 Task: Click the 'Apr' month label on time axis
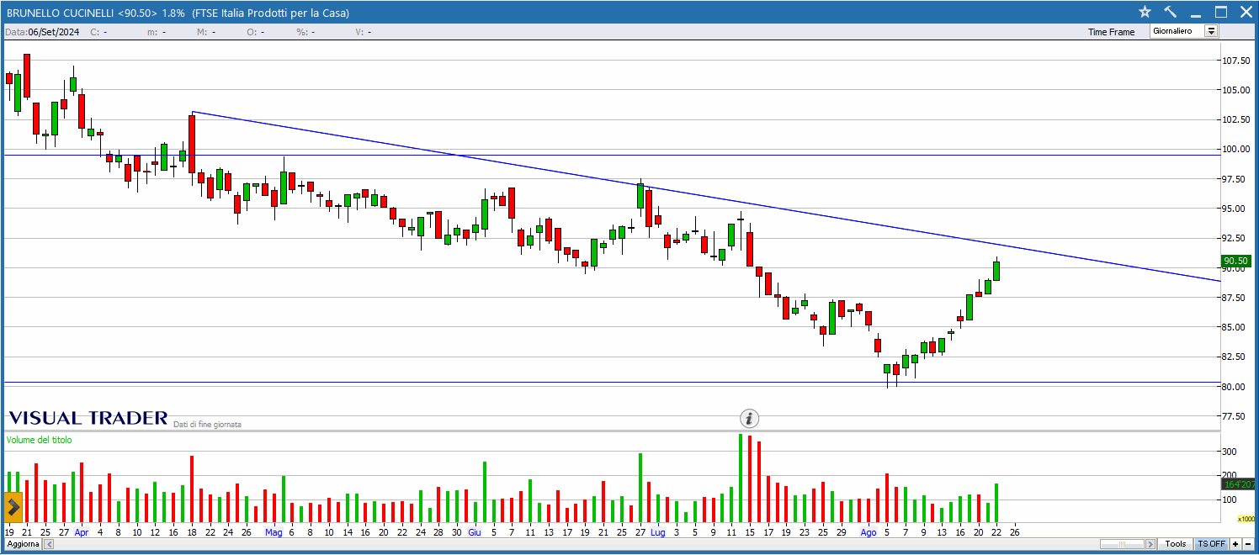tap(82, 532)
